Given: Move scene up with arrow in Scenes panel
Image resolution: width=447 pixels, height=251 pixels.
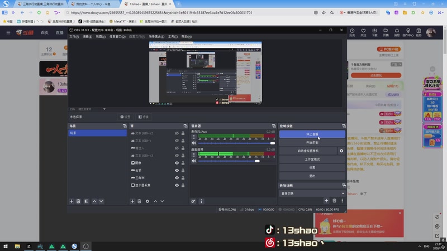Looking at the screenshot, I should 94,201.
